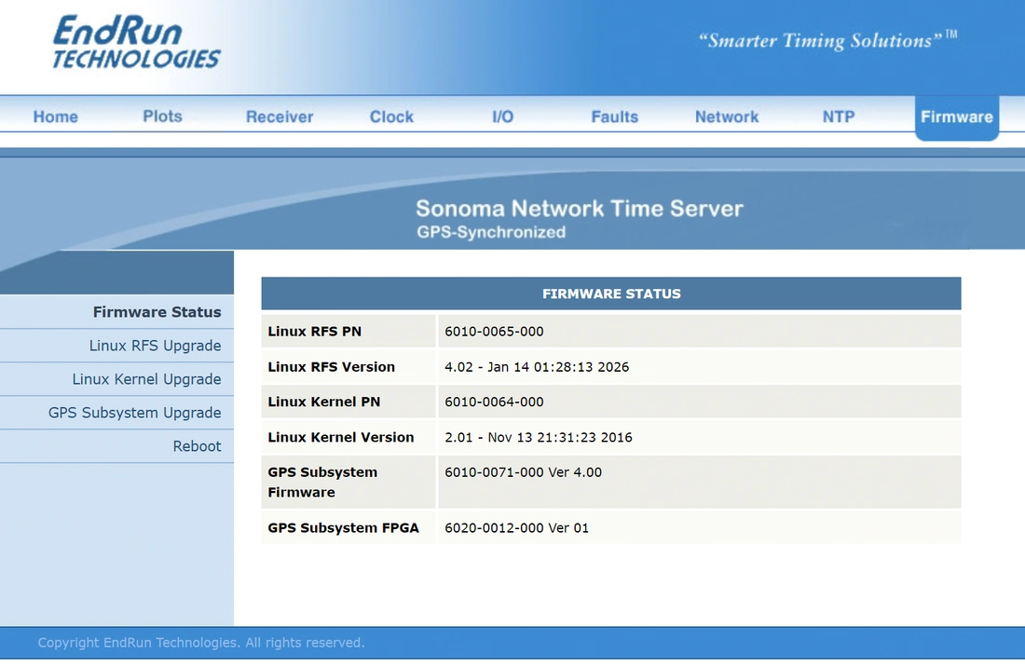
Task: Open the Network tab
Action: [x=727, y=116]
